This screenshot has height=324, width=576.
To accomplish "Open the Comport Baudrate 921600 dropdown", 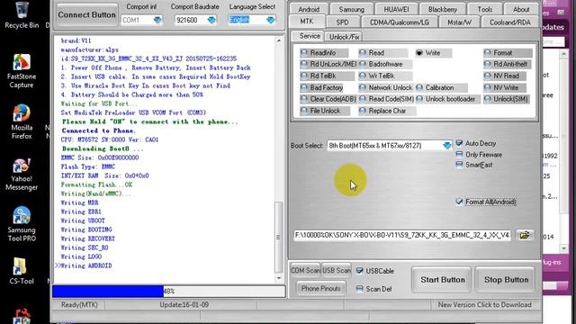I will tap(211, 20).
